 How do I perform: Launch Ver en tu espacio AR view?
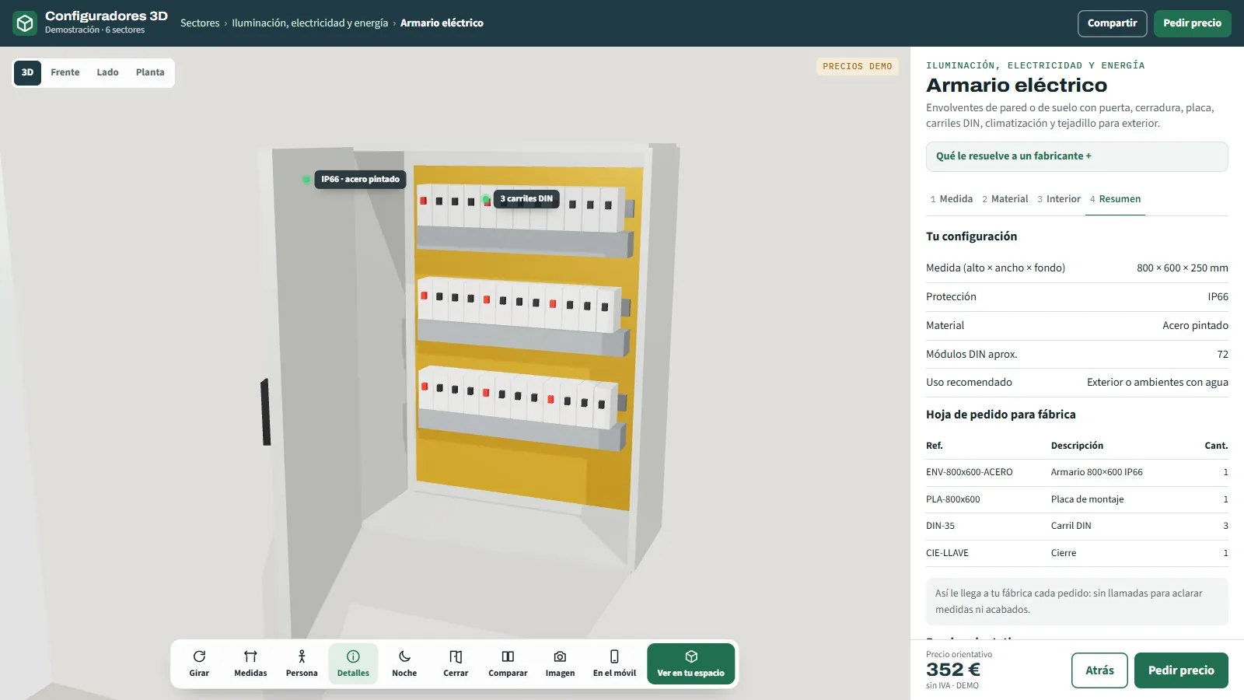pyautogui.click(x=690, y=663)
